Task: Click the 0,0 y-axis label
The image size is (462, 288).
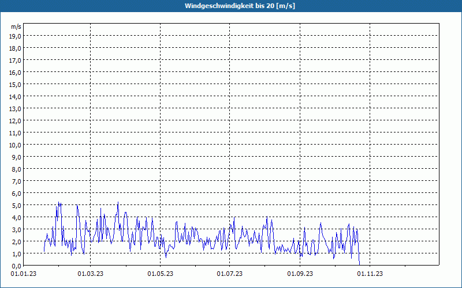Action: point(17,266)
